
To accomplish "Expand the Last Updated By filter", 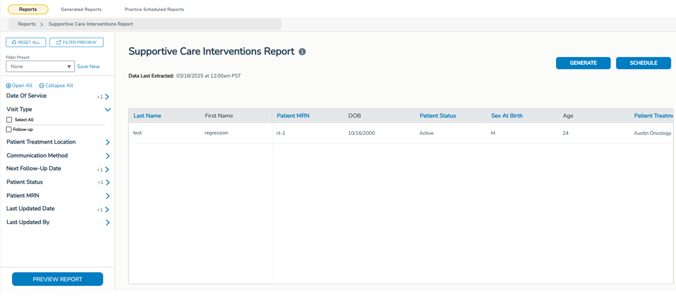I will (x=107, y=223).
